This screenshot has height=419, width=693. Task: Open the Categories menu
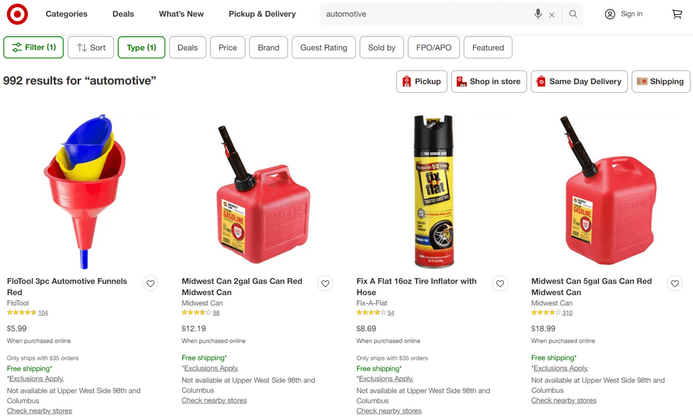pos(66,14)
